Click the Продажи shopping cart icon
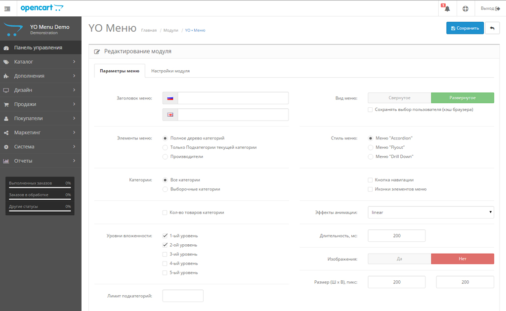The height and width of the screenshot is (311, 506). 6,104
